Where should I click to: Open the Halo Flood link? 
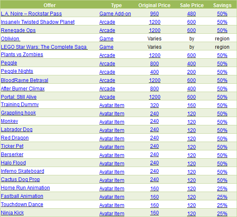coord(13,163)
